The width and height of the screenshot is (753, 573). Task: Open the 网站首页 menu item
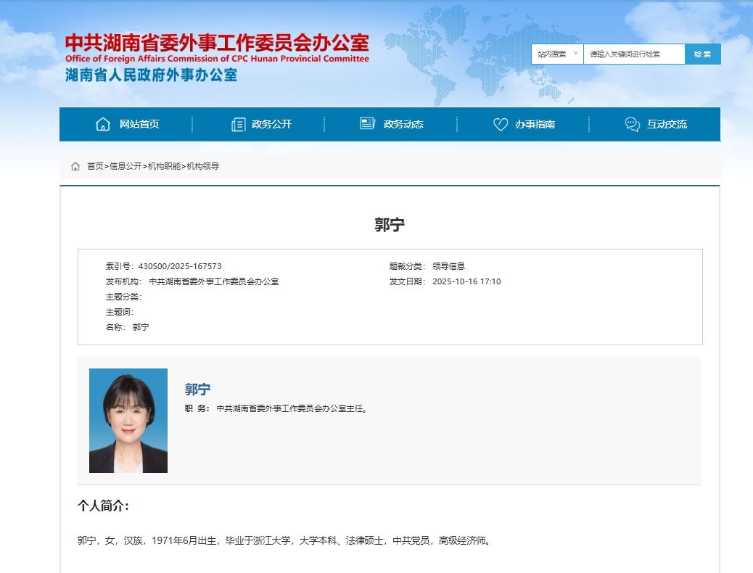[139, 124]
